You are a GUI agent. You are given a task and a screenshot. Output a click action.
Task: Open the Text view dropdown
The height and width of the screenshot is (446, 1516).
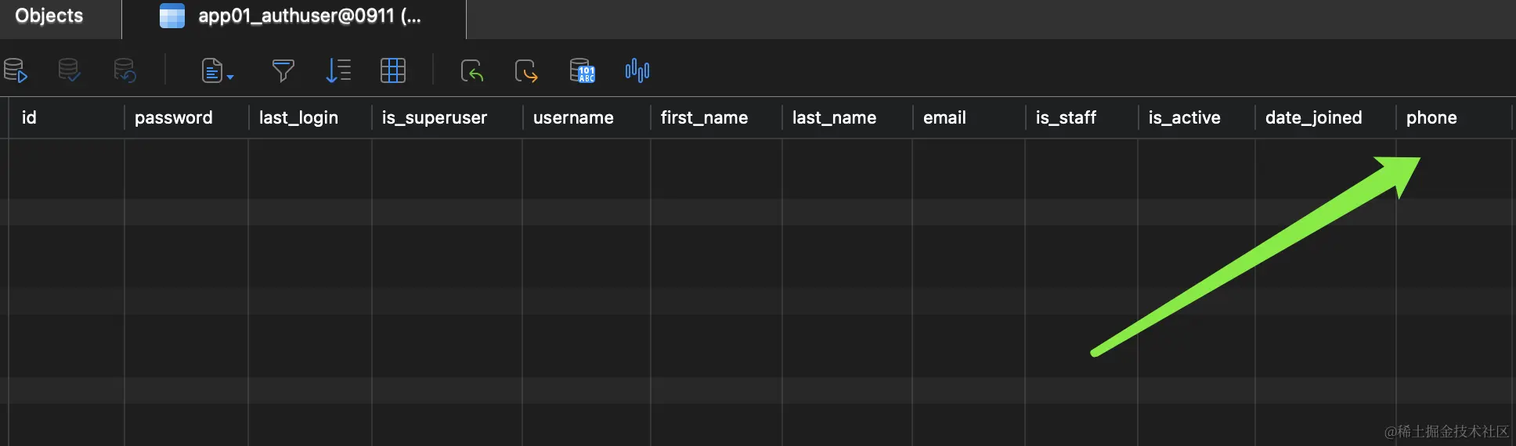217,71
